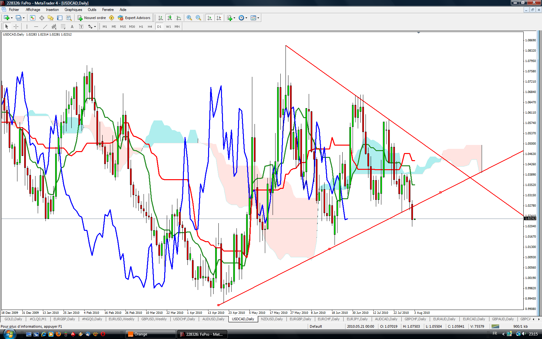Toggle Expert Advisors on
The image size is (542, 339).
(134, 18)
